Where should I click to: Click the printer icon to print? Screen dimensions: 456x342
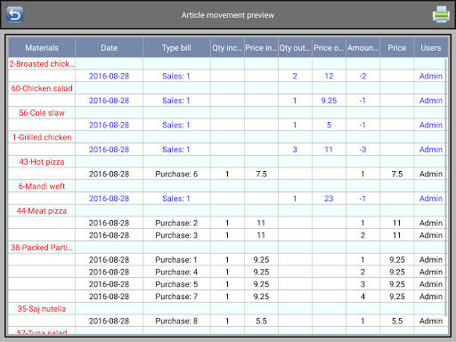click(441, 14)
